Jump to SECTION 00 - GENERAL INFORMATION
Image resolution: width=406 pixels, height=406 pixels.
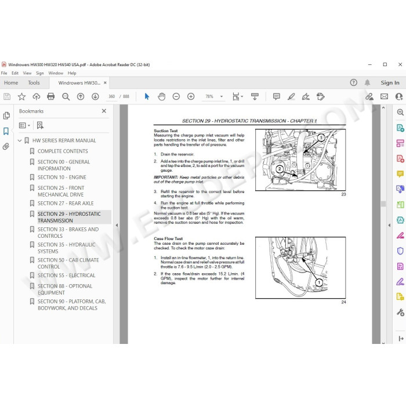[x=64, y=165]
